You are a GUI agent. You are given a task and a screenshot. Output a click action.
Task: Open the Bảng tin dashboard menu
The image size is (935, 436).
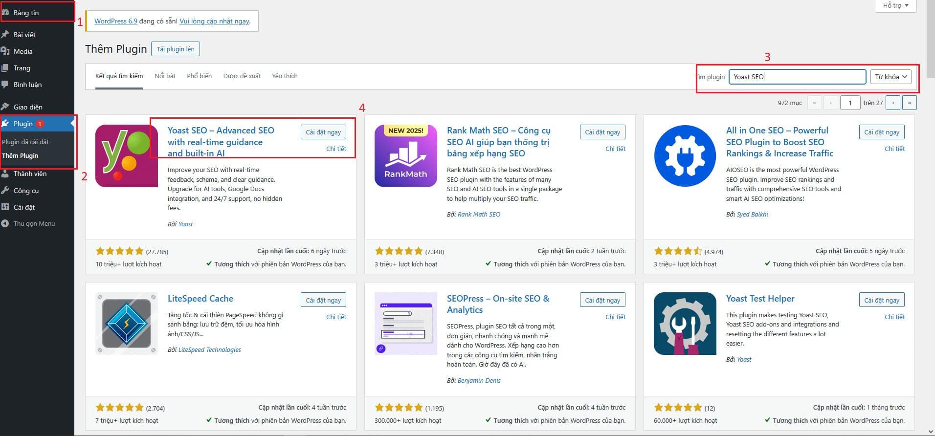tap(37, 13)
